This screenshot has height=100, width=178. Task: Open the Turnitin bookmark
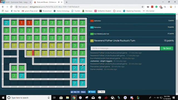[x=76, y=11]
